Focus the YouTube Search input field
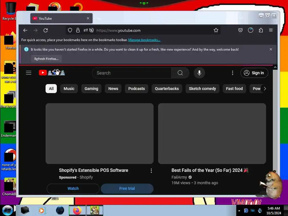This screenshot has height=216, width=288. [x=132, y=73]
